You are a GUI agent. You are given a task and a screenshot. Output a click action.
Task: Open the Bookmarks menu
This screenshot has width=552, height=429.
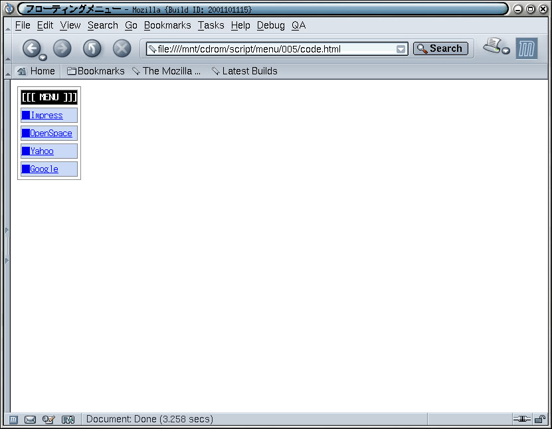coord(167,25)
